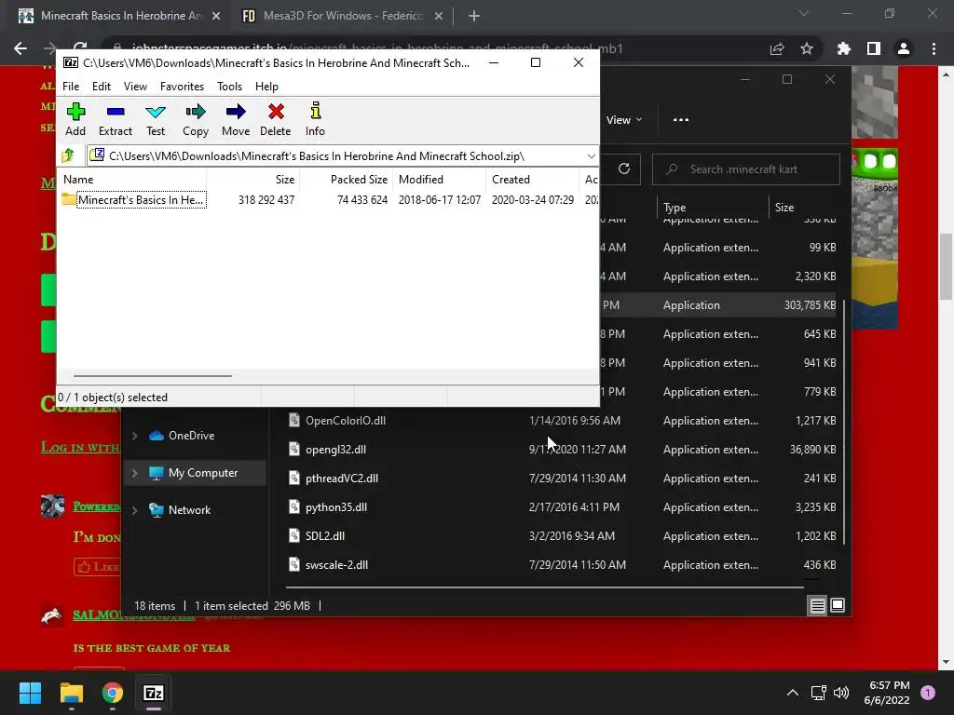Viewport: 954px width, 715px height.
Task: Select OneDrive in the navigation pane
Action: [191, 436]
